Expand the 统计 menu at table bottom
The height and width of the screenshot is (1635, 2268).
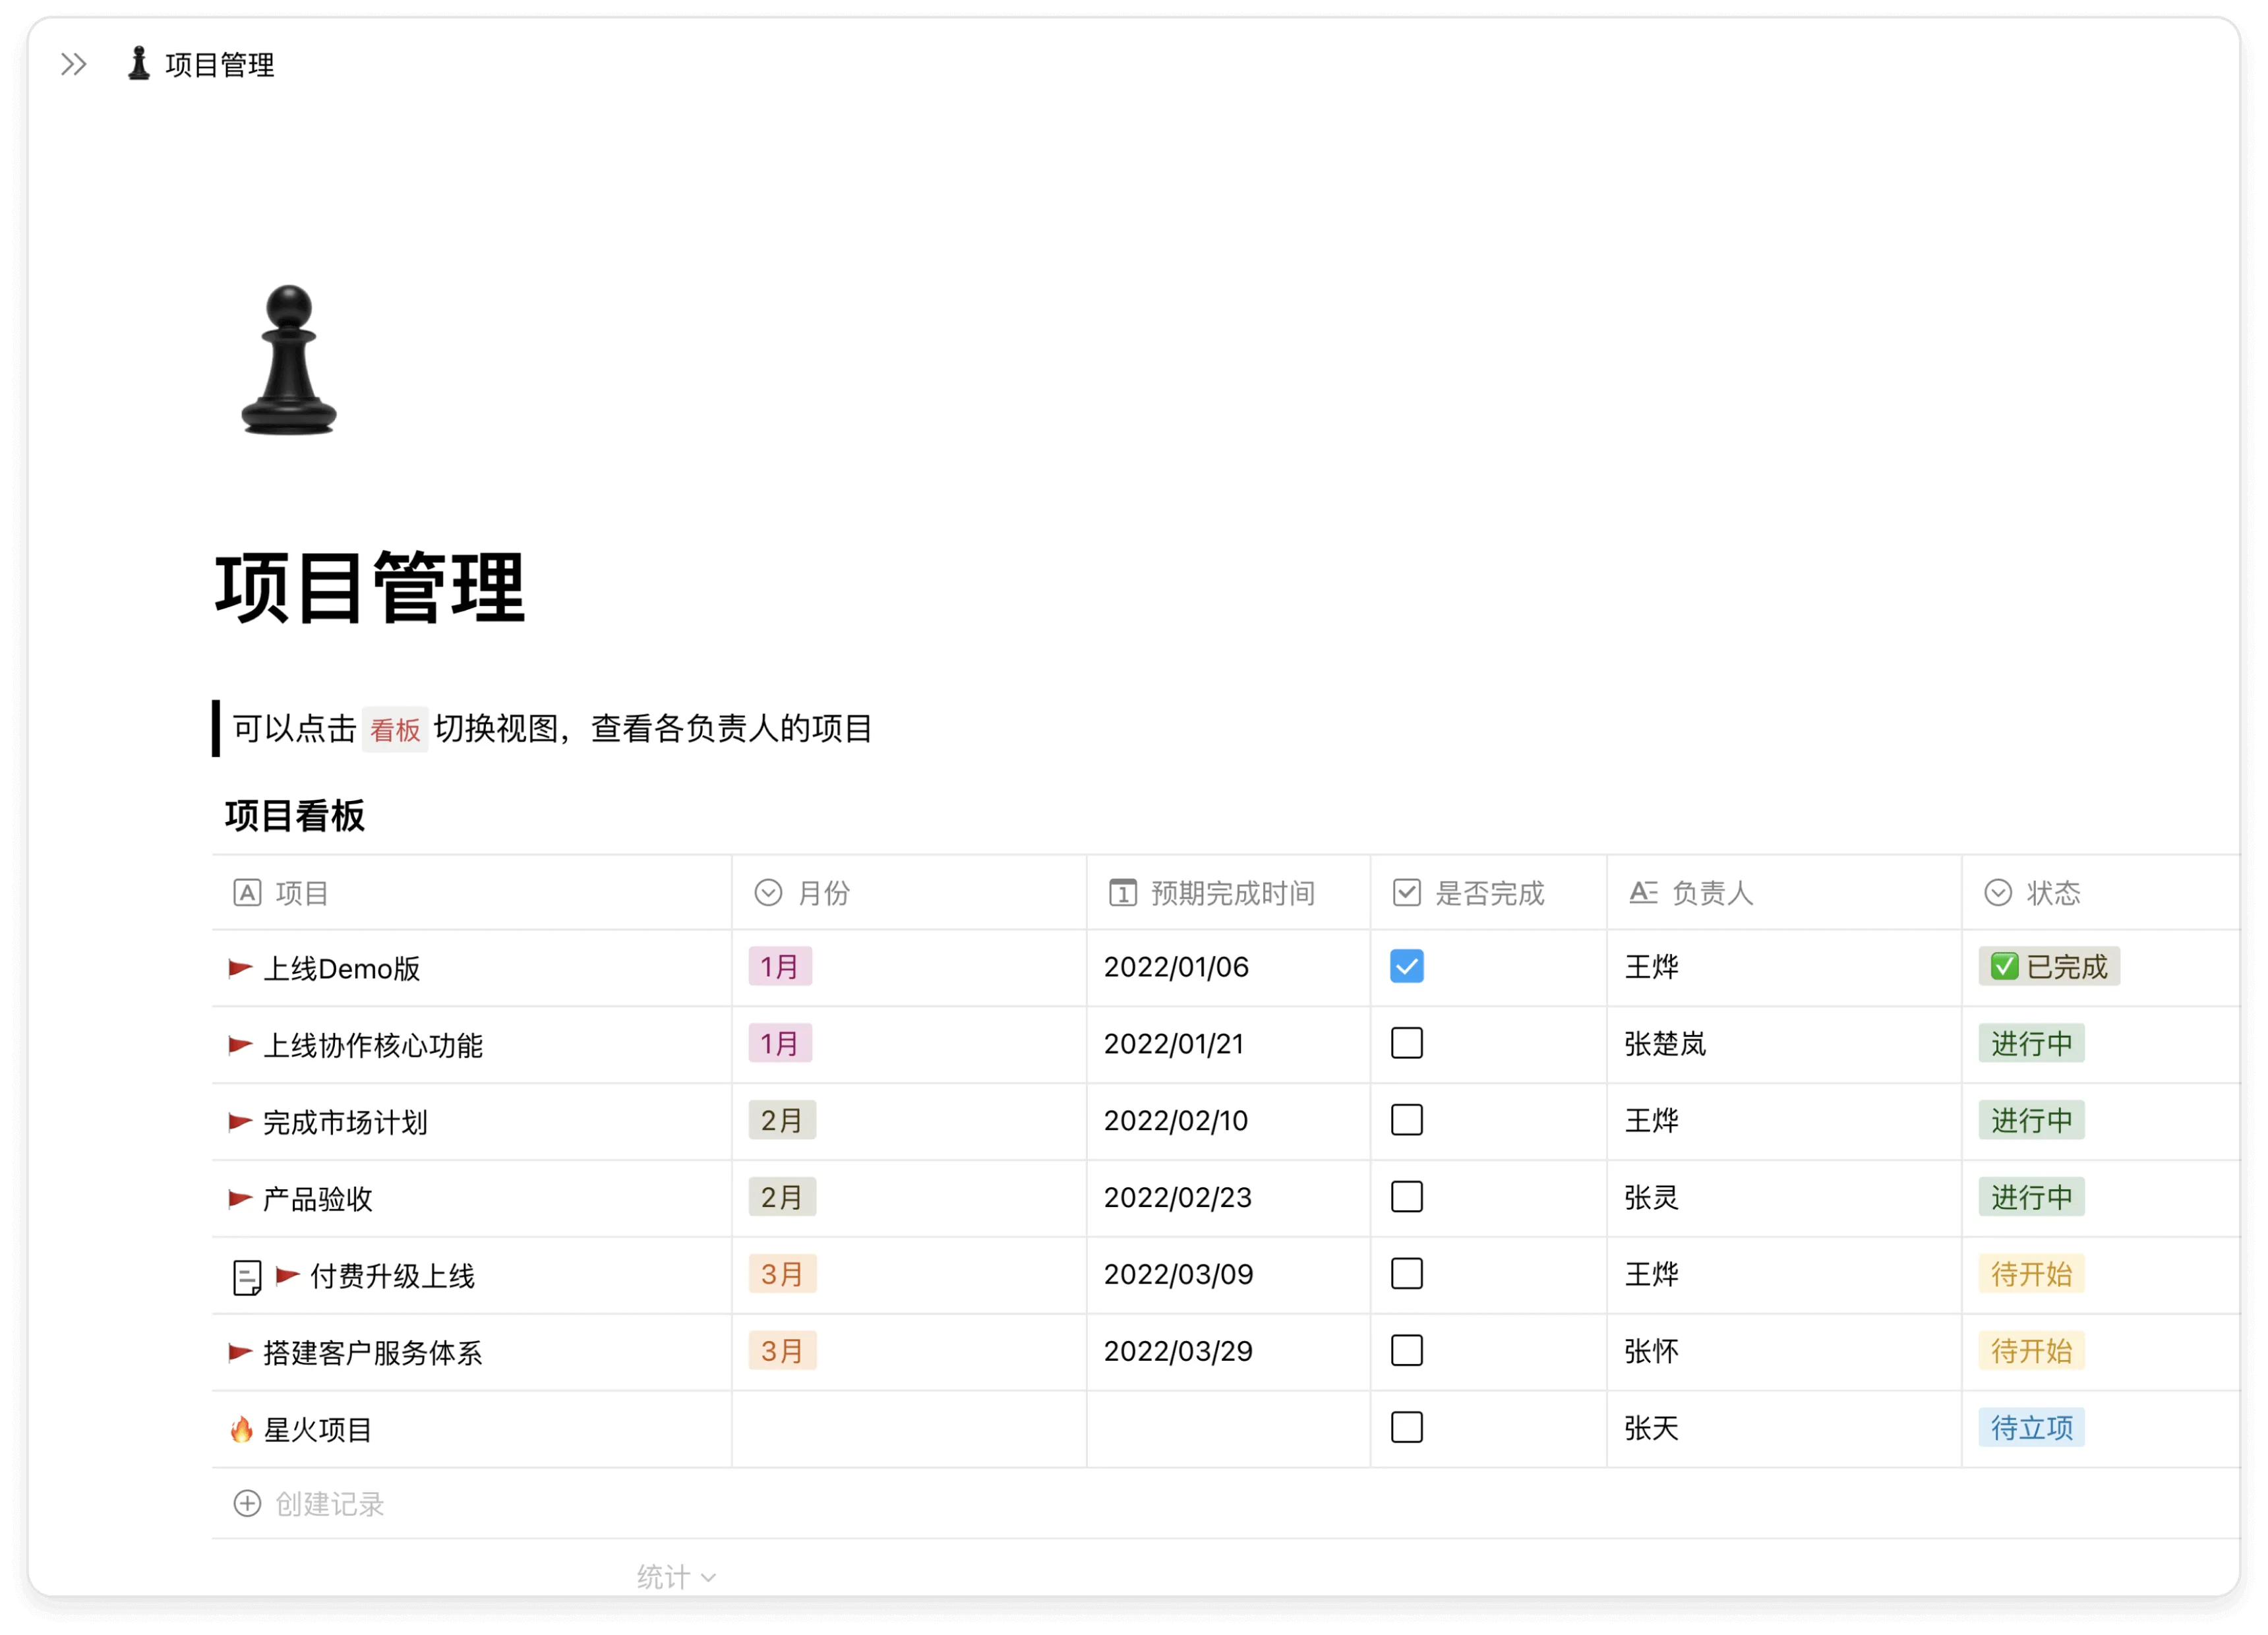pos(675,1577)
